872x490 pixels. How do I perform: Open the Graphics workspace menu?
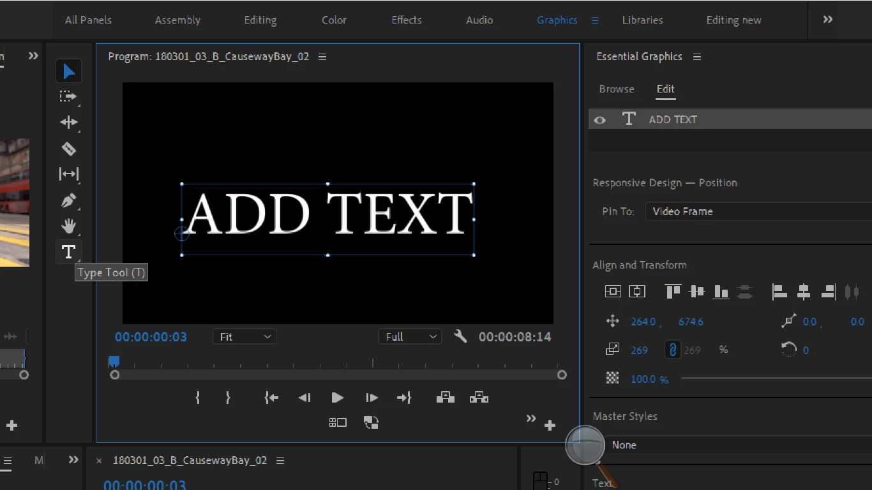[595, 20]
